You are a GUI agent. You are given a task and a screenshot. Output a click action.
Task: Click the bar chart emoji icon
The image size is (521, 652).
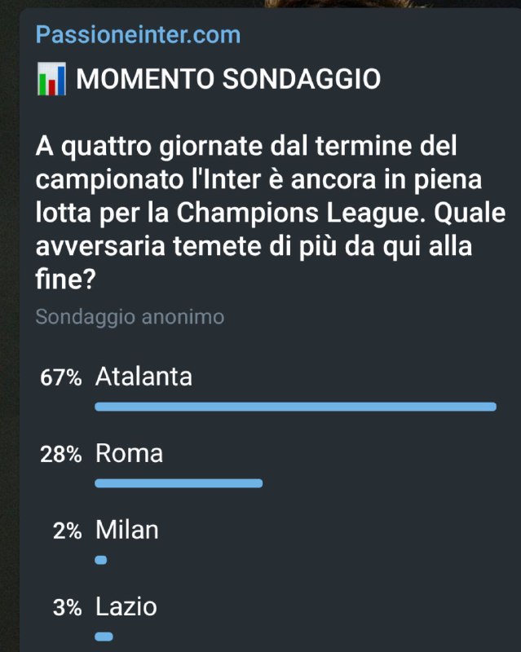click(x=51, y=80)
